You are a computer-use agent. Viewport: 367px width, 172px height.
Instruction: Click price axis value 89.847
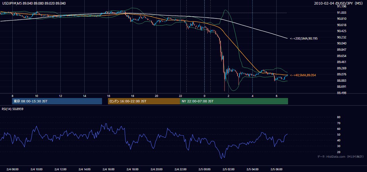click(x=342, y=50)
